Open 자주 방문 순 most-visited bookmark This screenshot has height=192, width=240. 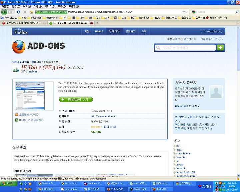[9, 18]
